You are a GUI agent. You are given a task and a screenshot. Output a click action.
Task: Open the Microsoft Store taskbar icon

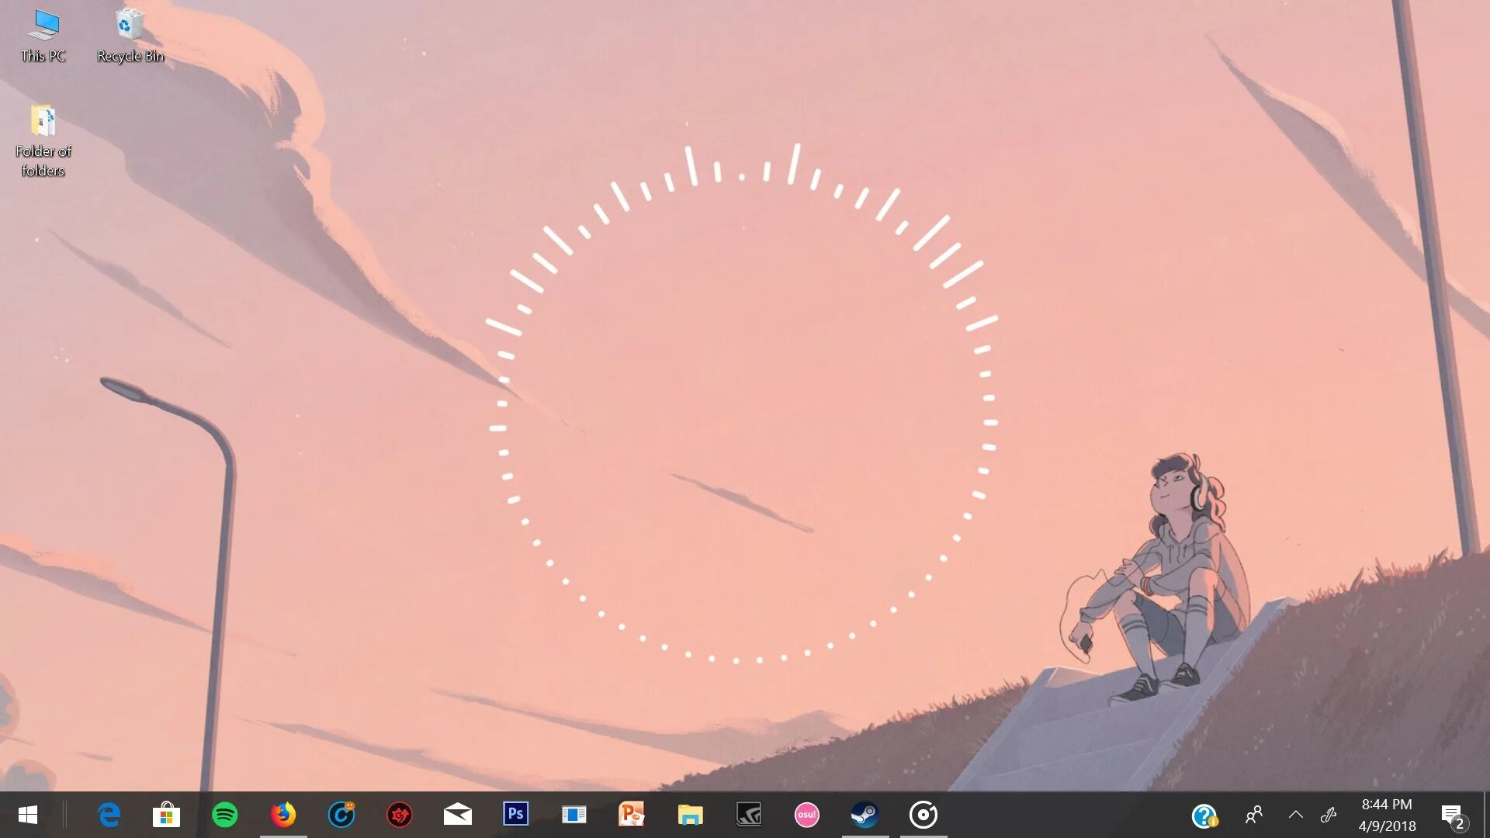point(166,815)
